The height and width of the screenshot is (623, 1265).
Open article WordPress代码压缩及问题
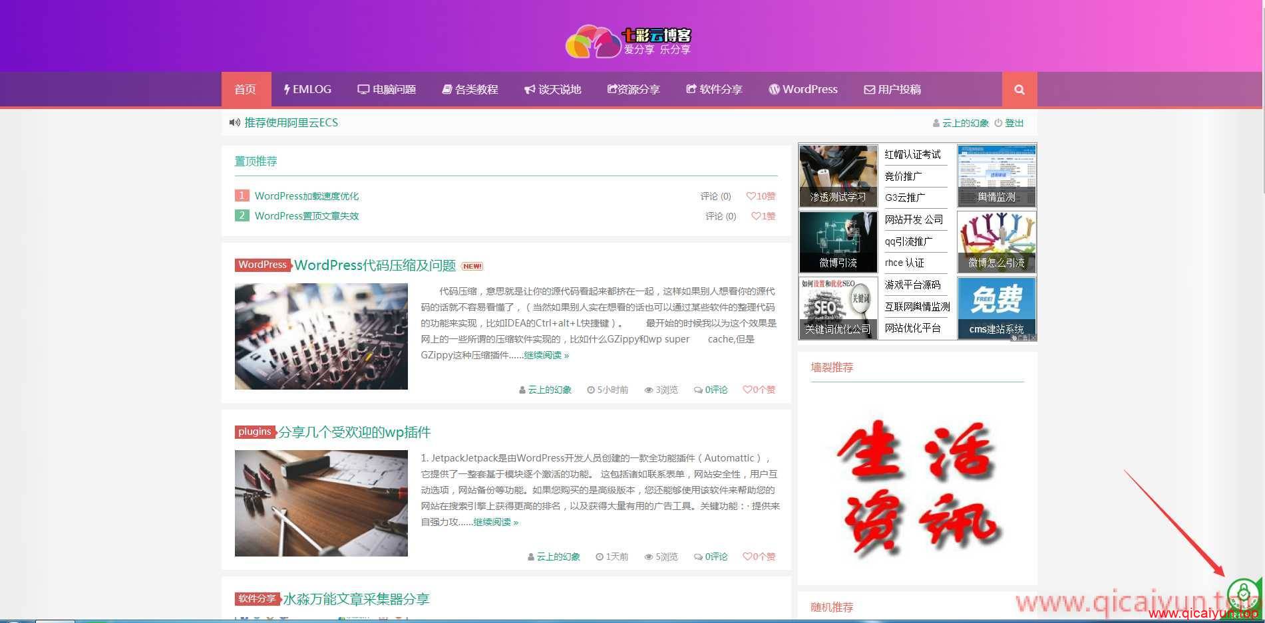point(375,265)
